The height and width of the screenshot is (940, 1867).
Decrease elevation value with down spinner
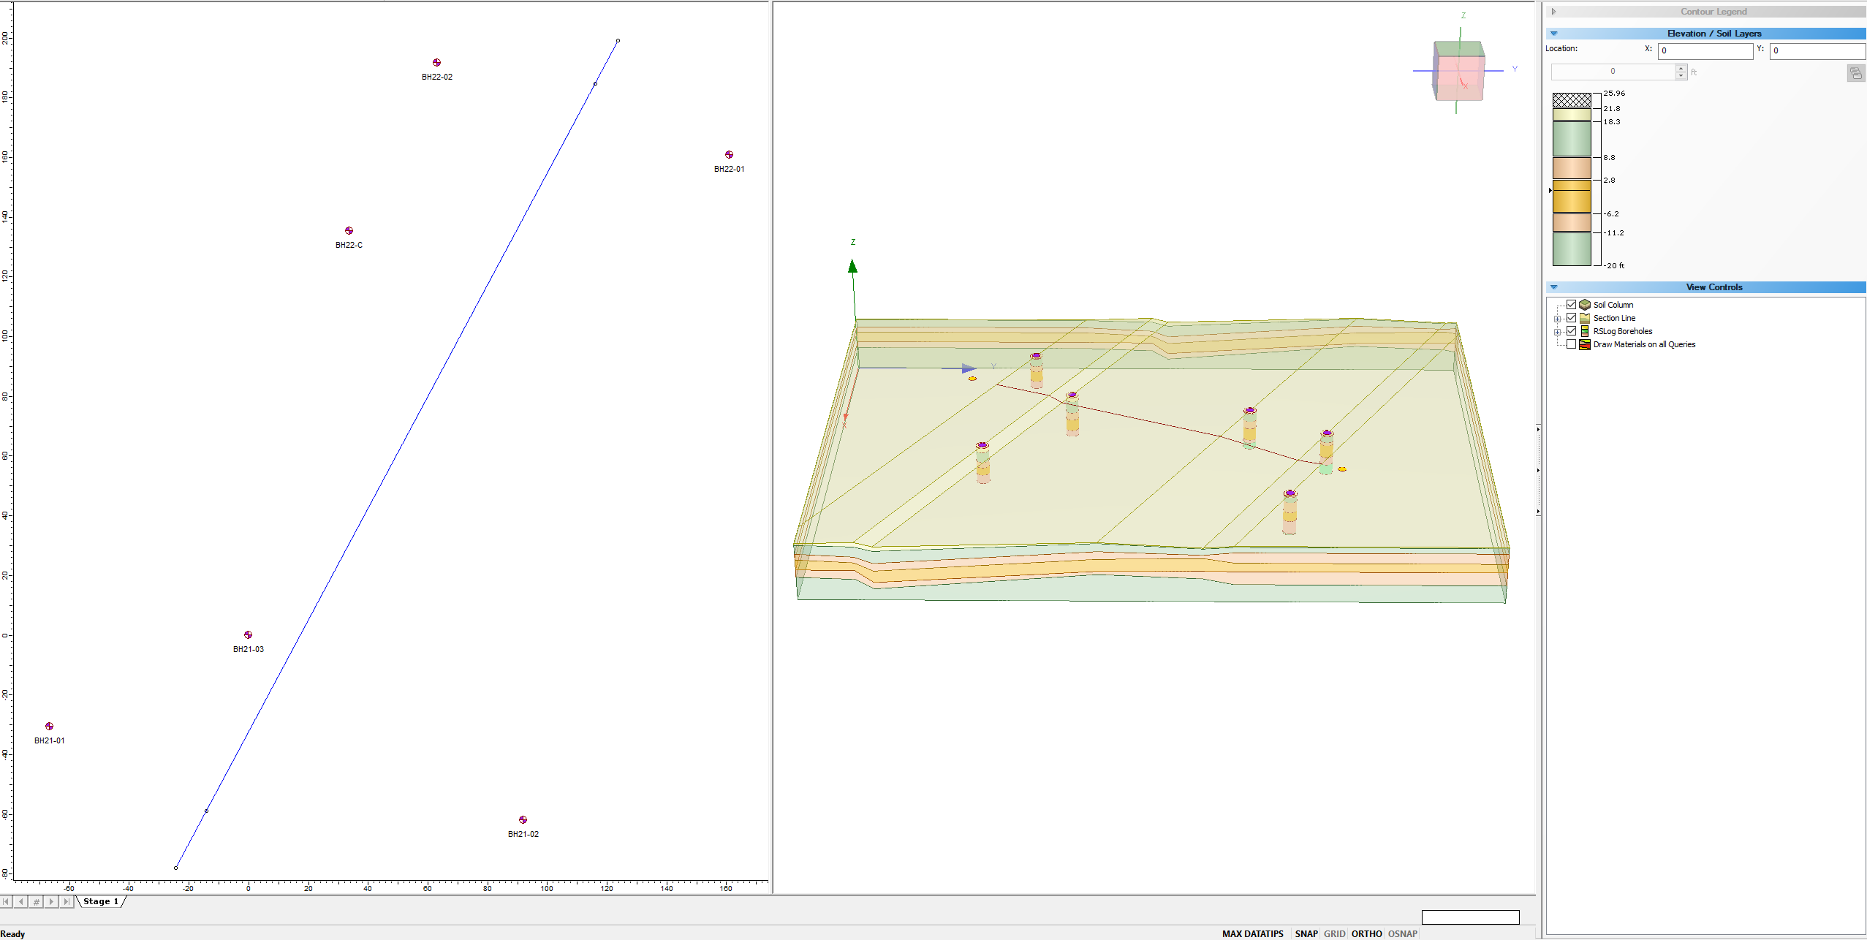[x=1681, y=75]
